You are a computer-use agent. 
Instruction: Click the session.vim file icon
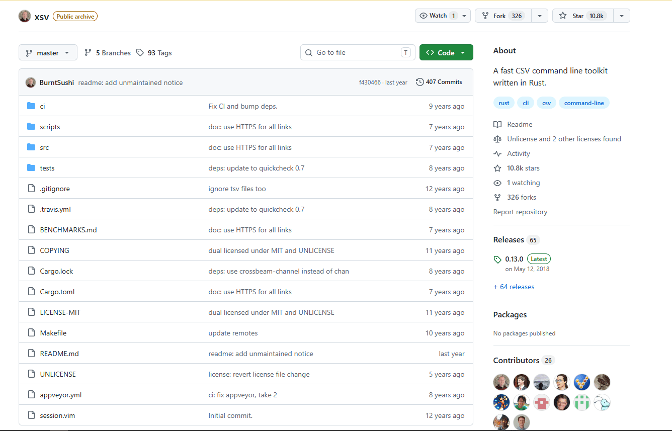[x=31, y=415]
